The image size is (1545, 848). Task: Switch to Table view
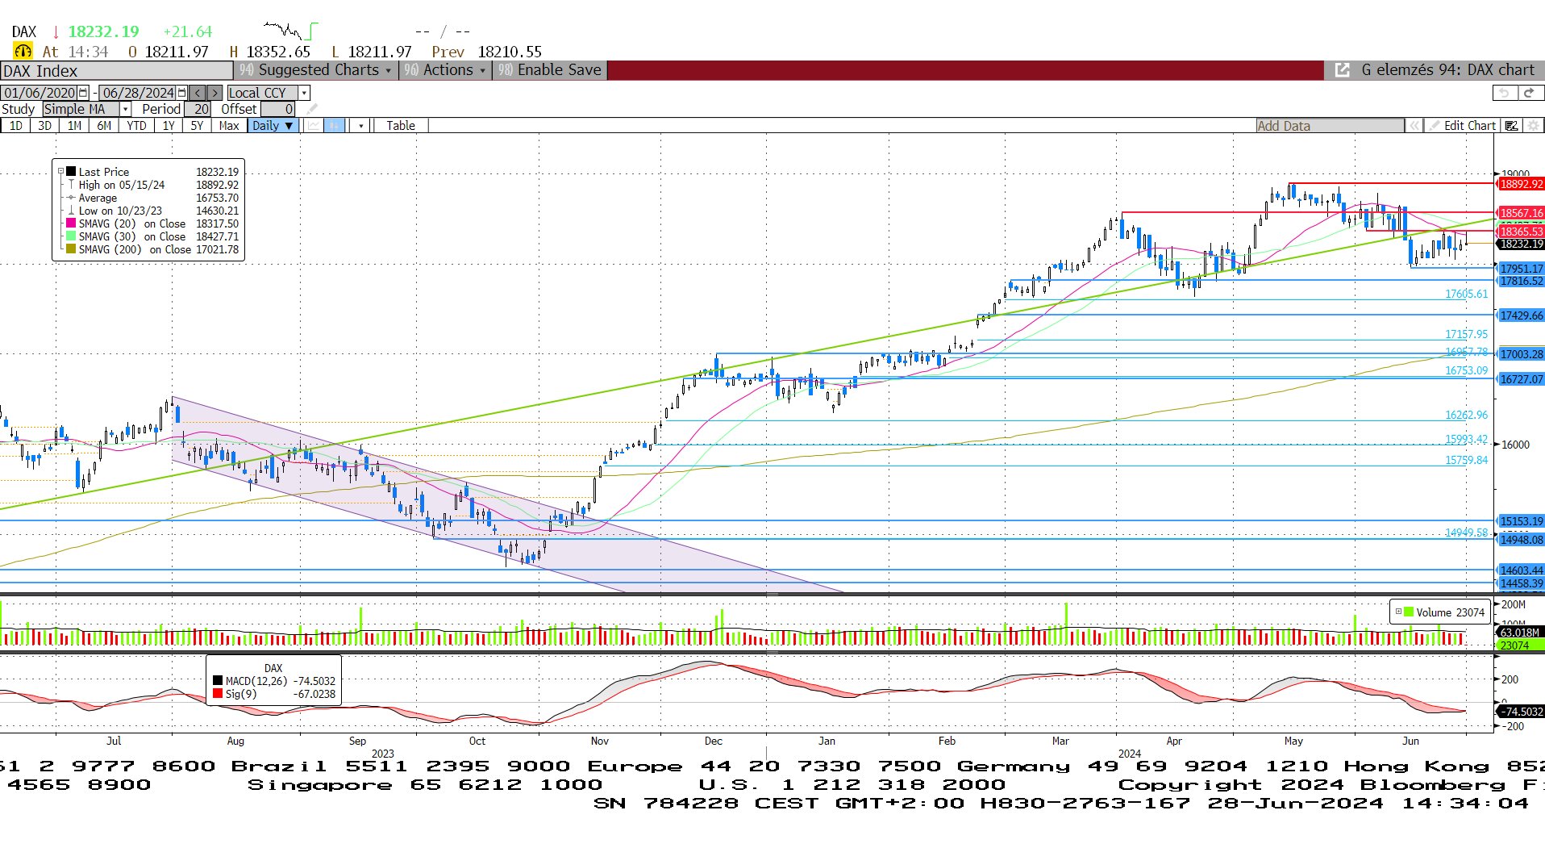tap(401, 126)
